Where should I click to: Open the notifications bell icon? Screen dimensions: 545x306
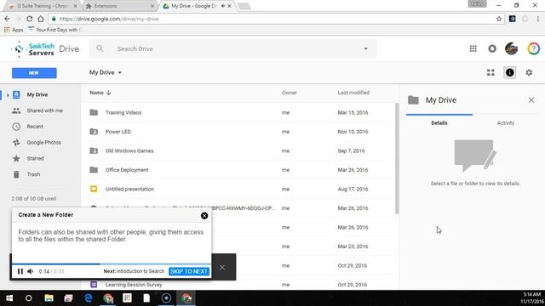tap(492, 49)
